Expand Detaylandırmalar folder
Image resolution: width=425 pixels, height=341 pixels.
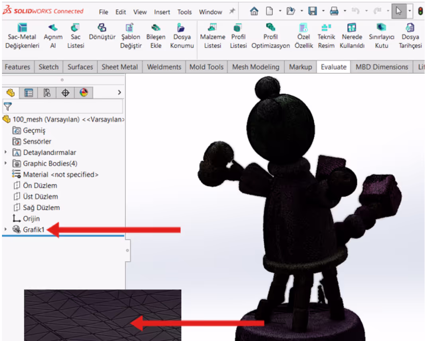(6, 152)
